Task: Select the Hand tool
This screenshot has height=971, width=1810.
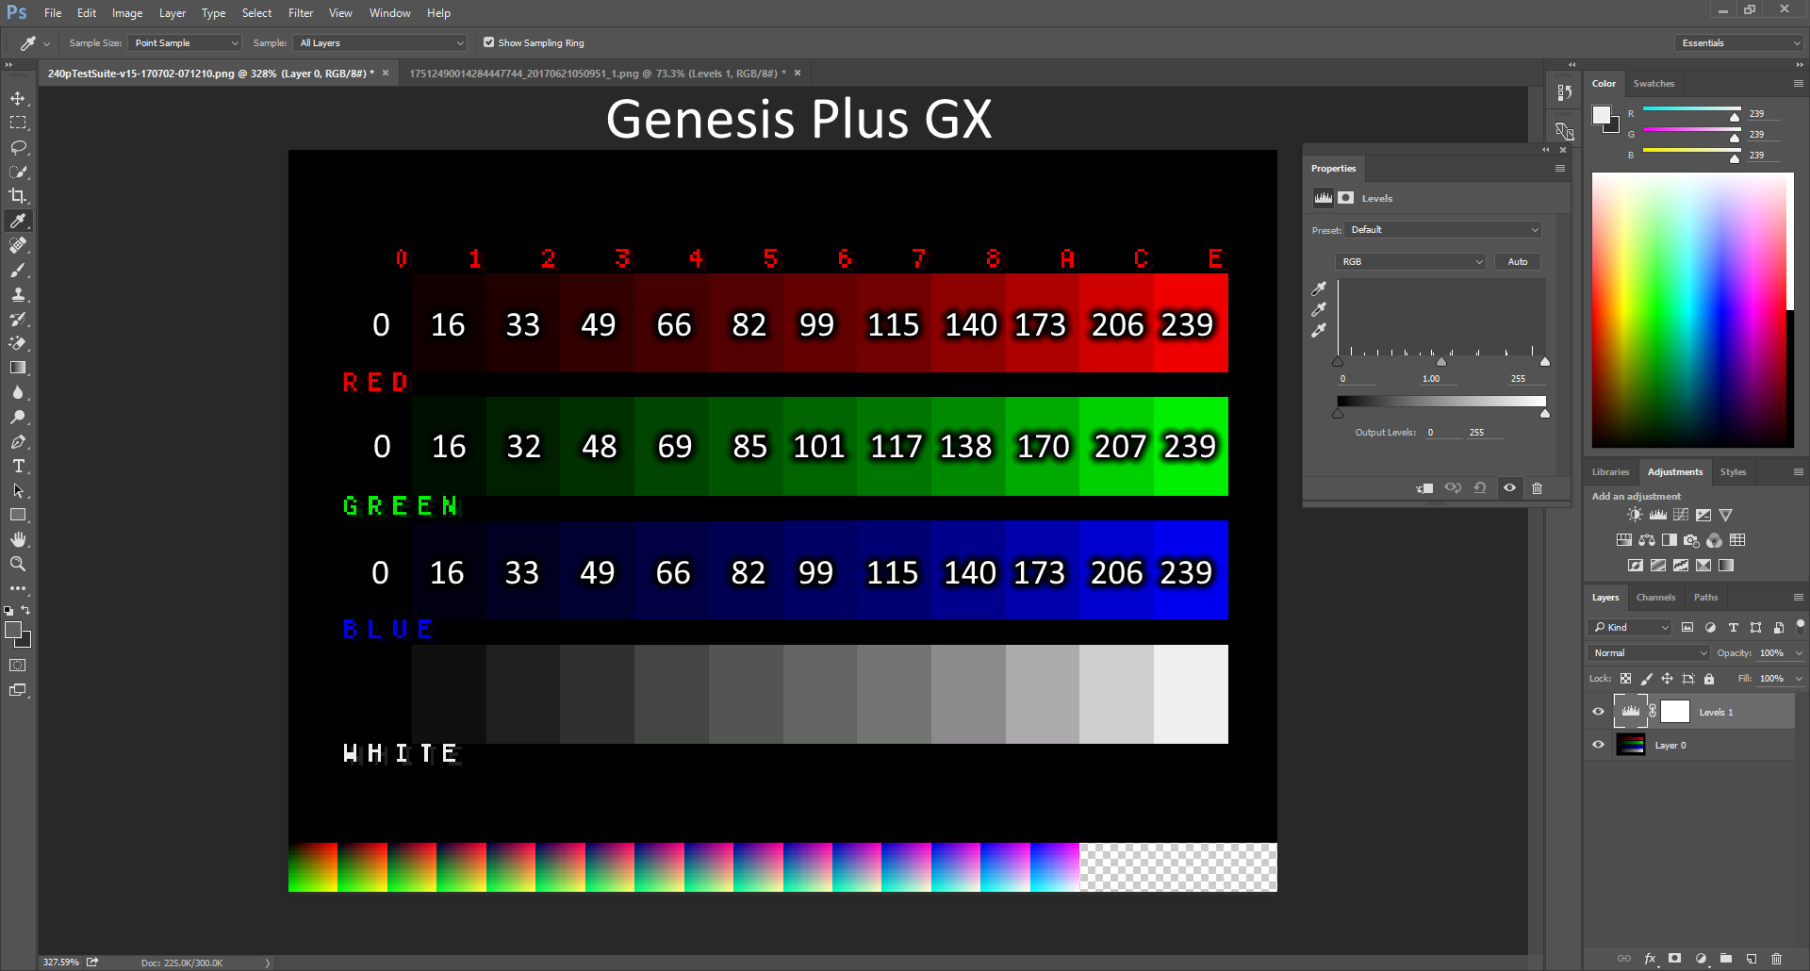Action: (x=18, y=540)
